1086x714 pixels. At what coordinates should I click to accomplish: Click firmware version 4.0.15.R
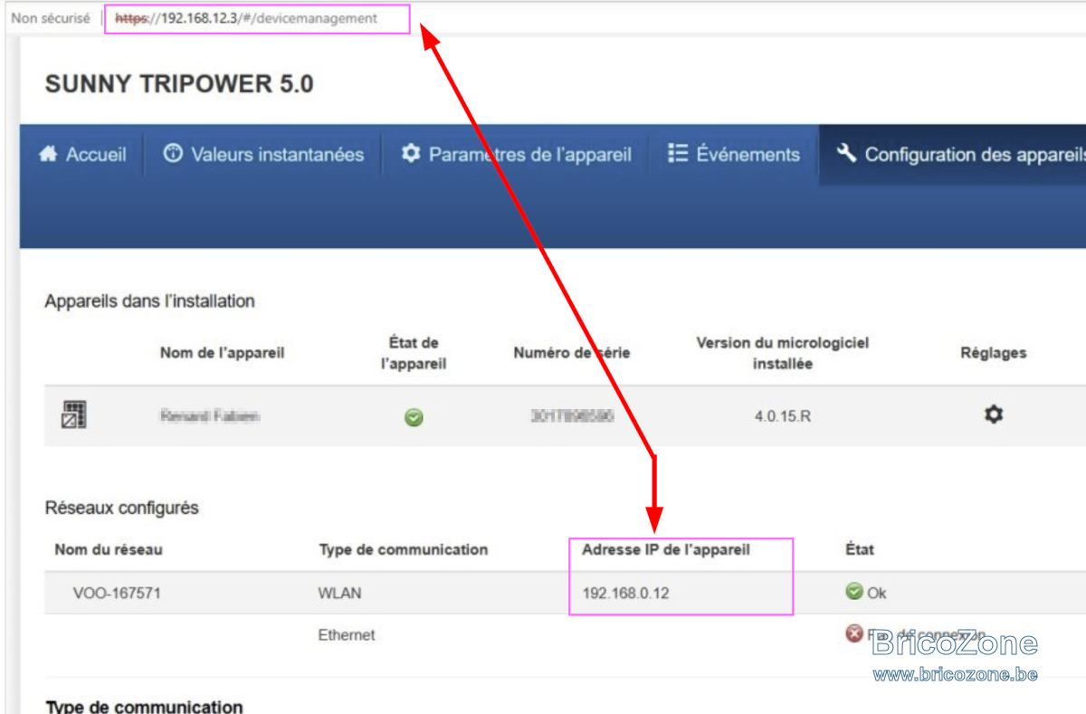point(782,417)
